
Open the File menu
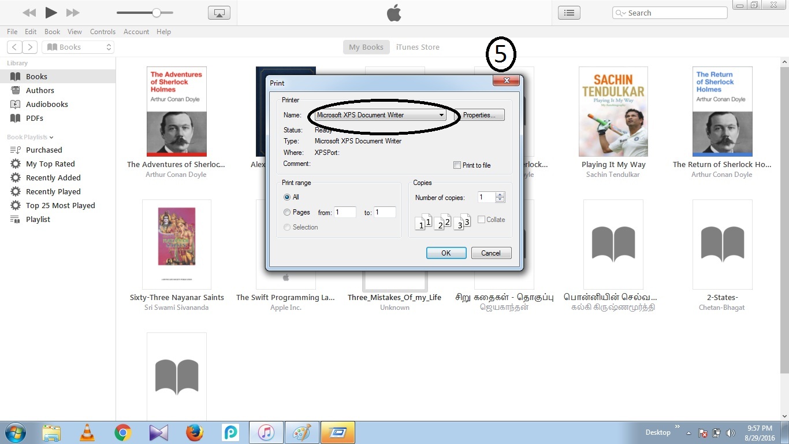pyautogui.click(x=12, y=32)
